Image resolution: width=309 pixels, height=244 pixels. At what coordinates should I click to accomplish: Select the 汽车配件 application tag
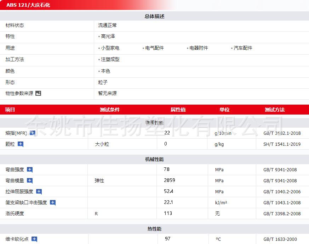pyautogui.click(x=243, y=48)
